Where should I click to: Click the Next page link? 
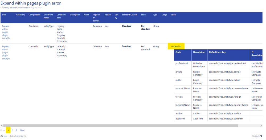tap(22, 130)
